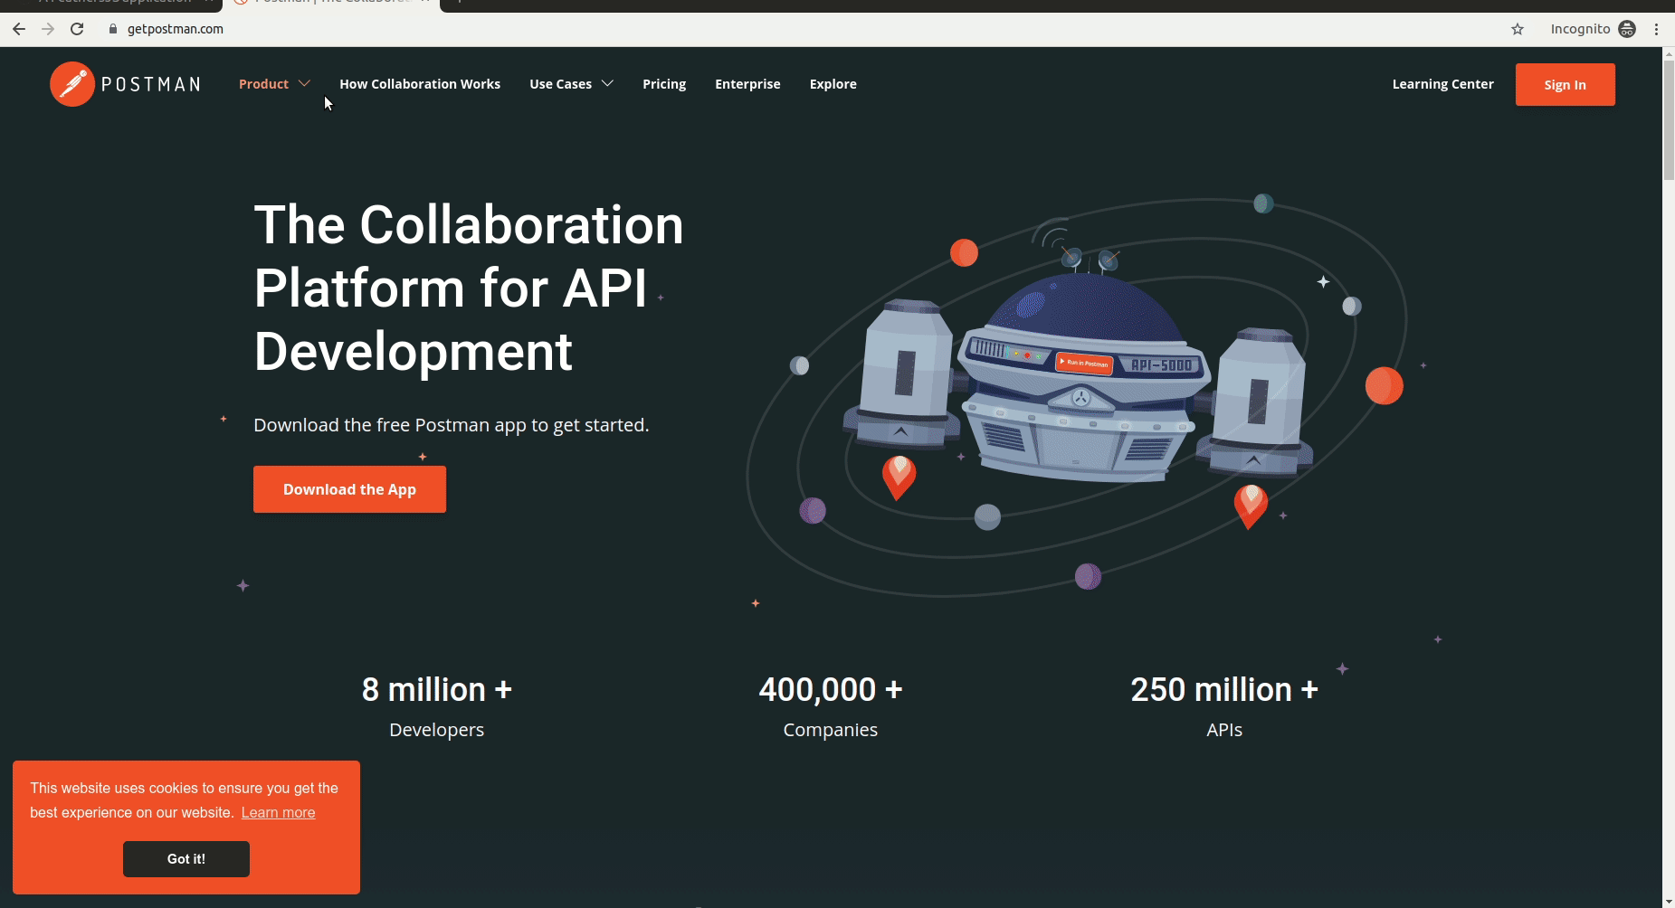This screenshot has width=1675, height=908.
Task: Click the '8 million +' statistic
Action: pyautogui.click(x=437, y=690)
